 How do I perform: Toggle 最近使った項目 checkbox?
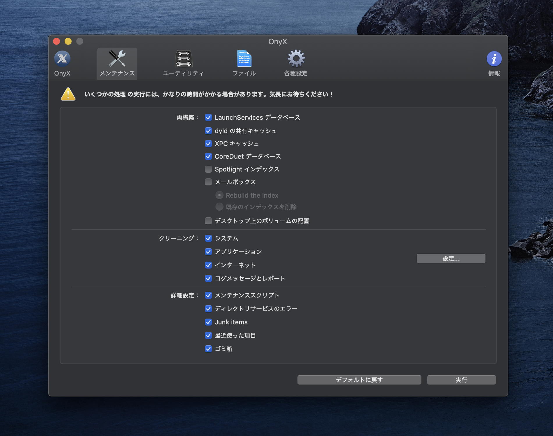(208, 335)
